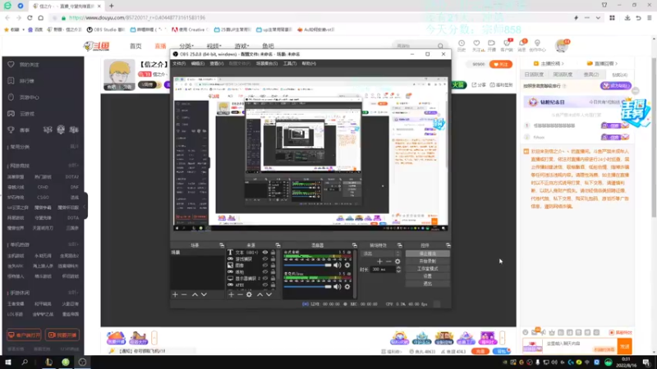Add a new scene in OBS Scenes panel
This screenshot has height=369, width=657.
[x=175, y=294]
